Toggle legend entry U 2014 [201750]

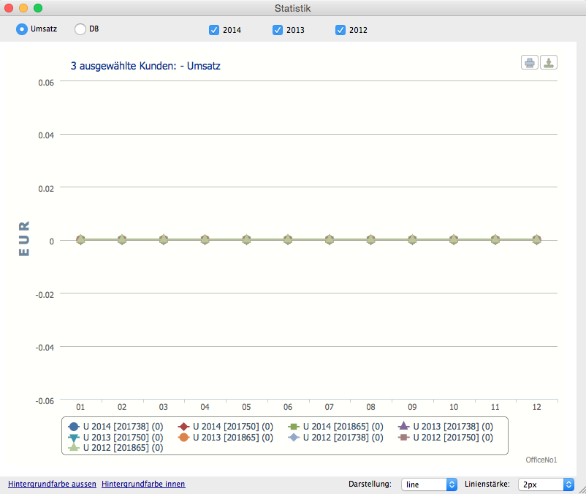pos(226,426)
